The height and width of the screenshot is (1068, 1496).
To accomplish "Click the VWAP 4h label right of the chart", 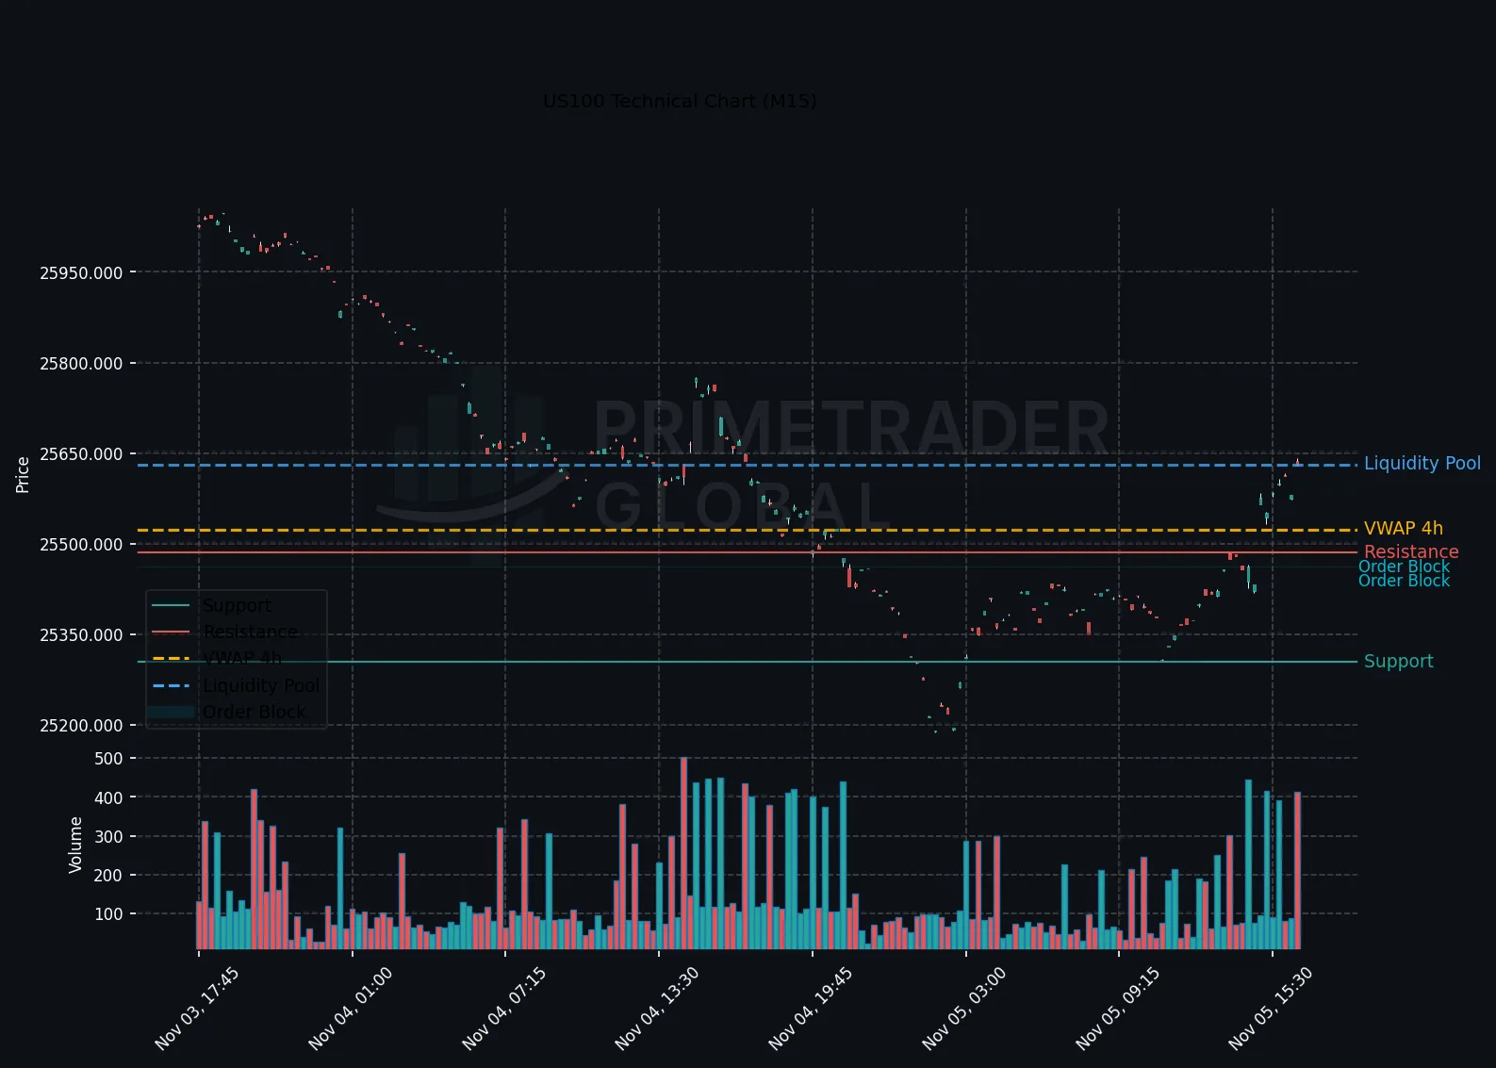I will click(1403, 528).
